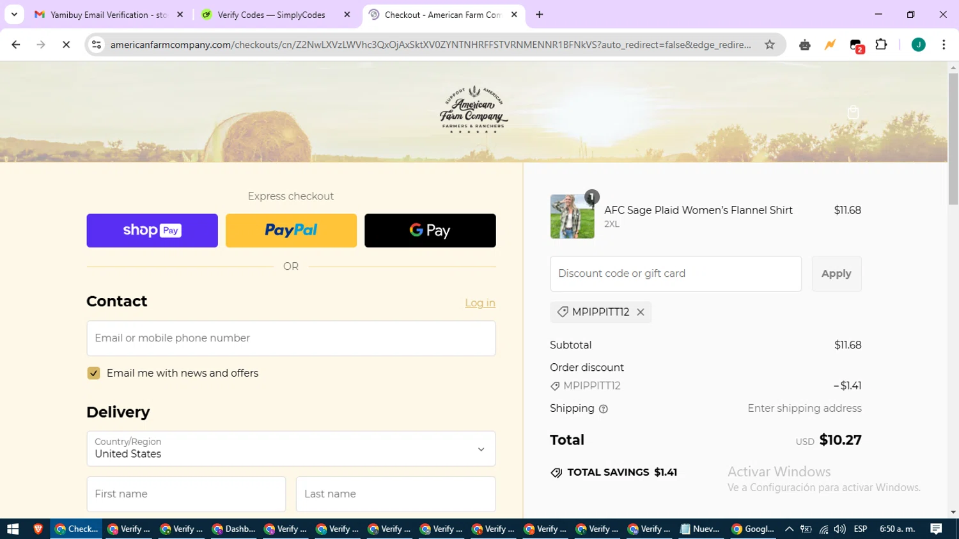Viewport: 959px width, 539px height.
Task: Open site information icon in address bar
Action: [97, 45]
